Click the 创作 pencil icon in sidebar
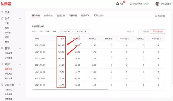The image size is (173, 101). pos(2,18)
